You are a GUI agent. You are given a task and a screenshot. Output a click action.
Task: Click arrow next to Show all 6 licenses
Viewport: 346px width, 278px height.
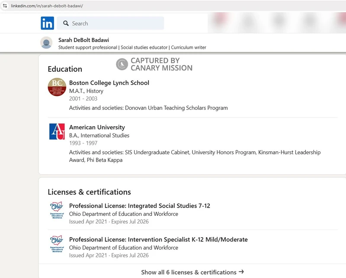coord(241,272)
